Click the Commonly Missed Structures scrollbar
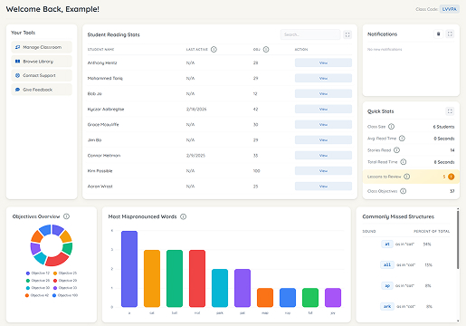This screenshot has width=466, height=326. point(458,240)
